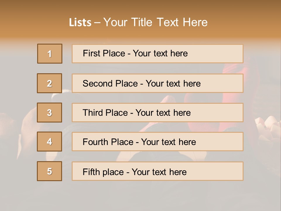Screen dimensions: 281x211
Task: Click the number 2 box
Action: 49,83
